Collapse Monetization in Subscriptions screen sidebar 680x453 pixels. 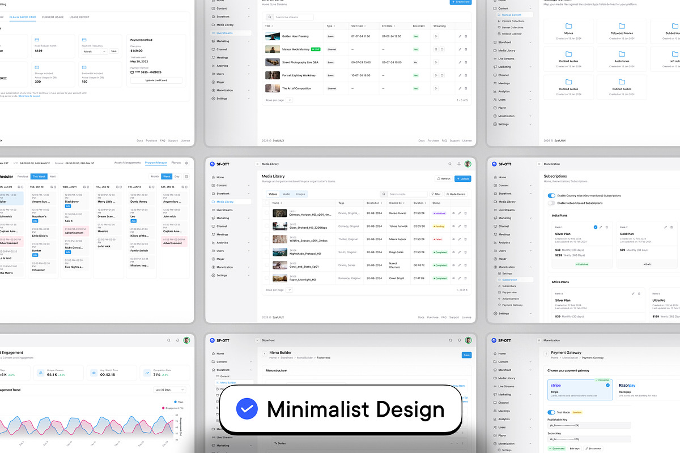coord(531,267)
